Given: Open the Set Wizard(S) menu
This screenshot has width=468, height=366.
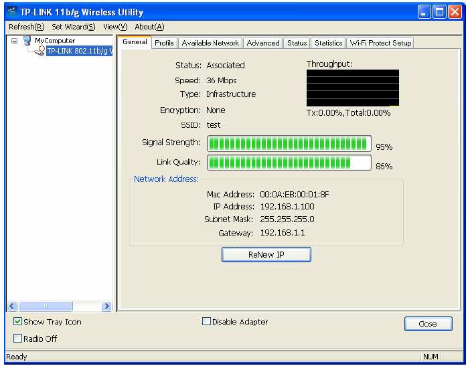Looking at the screenshot, I should point(74,27).
